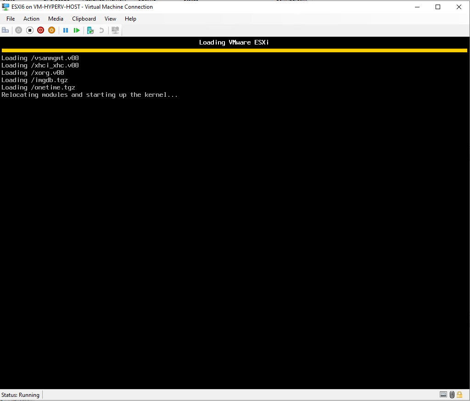Send Ctrl+Alt+Delete using the toolbar icon
This screenshot has width=470, height=401.
pos(6,30)
